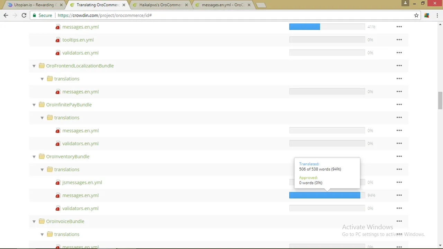Open options menu for OroInventoryBundle folder
This screenshot has height=249, width=443.
[x=399, y=156]
